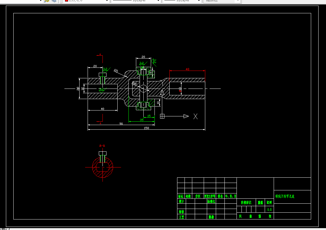This screenshot has width=326, height=230.
Task: Select the green 15 dimension text
Action: 149,116
